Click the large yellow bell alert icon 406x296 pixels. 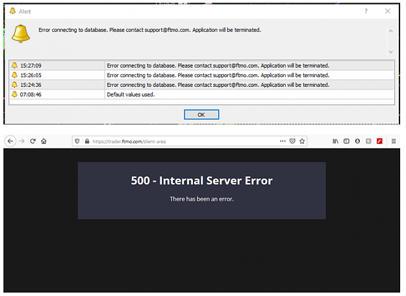[21, 34]
